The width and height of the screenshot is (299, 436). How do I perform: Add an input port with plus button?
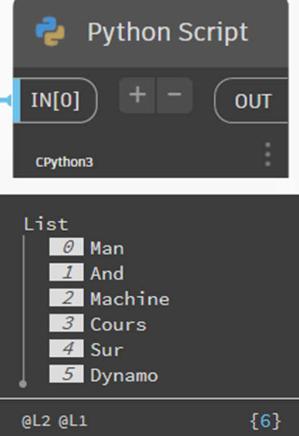138,95
